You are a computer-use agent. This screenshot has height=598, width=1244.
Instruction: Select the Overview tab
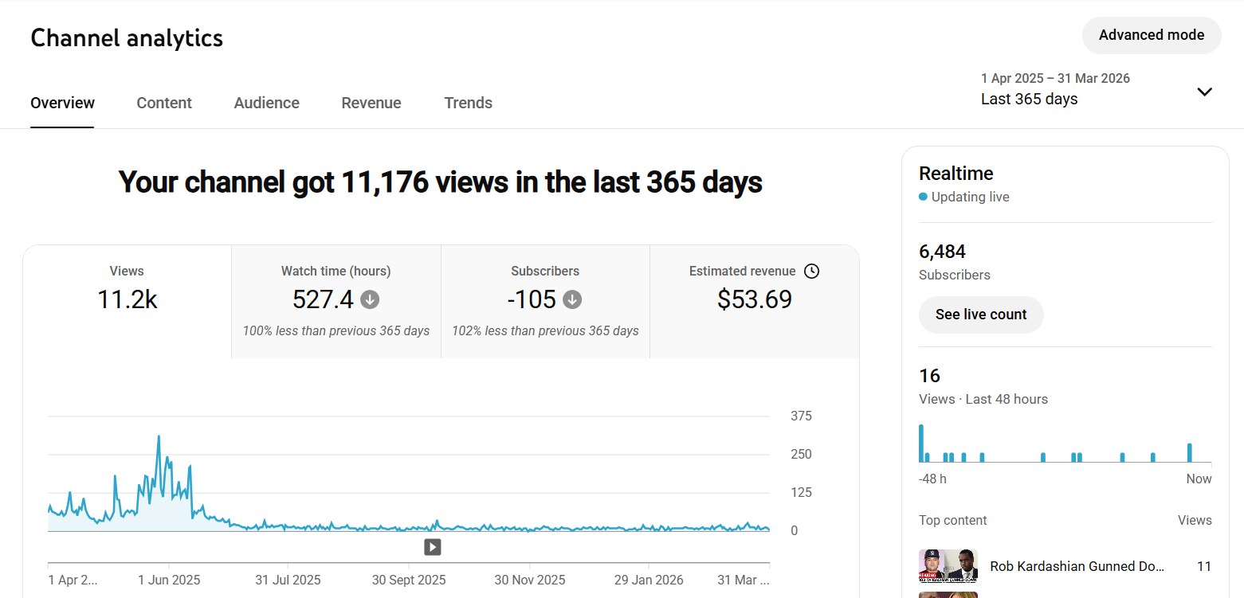[x=62, y=103]
